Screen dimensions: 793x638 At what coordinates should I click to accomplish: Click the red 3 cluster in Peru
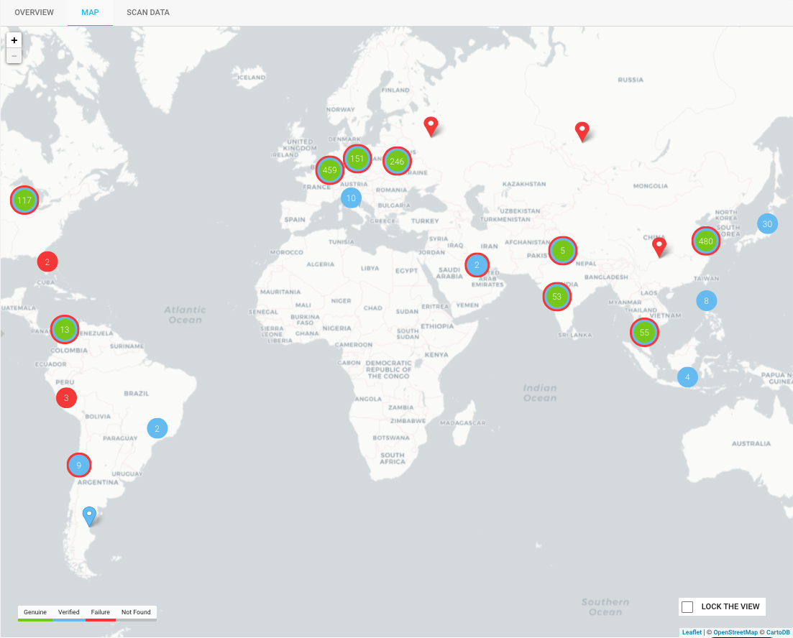tap(66, 397)
